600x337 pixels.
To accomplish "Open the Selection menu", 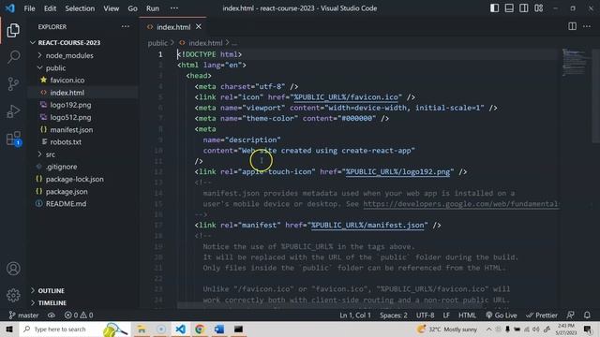I will click(x=80, y=8).
